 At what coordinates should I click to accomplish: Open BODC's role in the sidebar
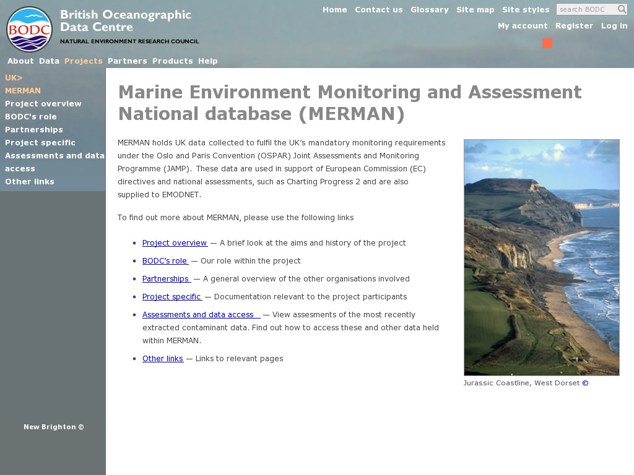pyautogui.click(x=31, y=117)
